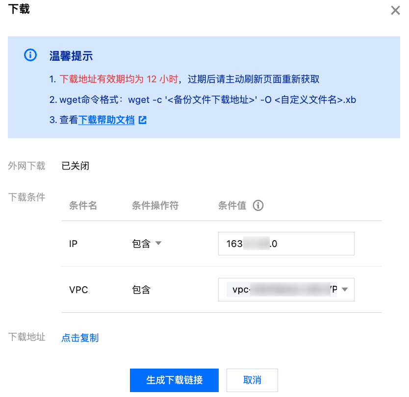This screenshot has height=397, width=409.
Task: Open the 下载帮助文档 link
Action: coord(106,120)
